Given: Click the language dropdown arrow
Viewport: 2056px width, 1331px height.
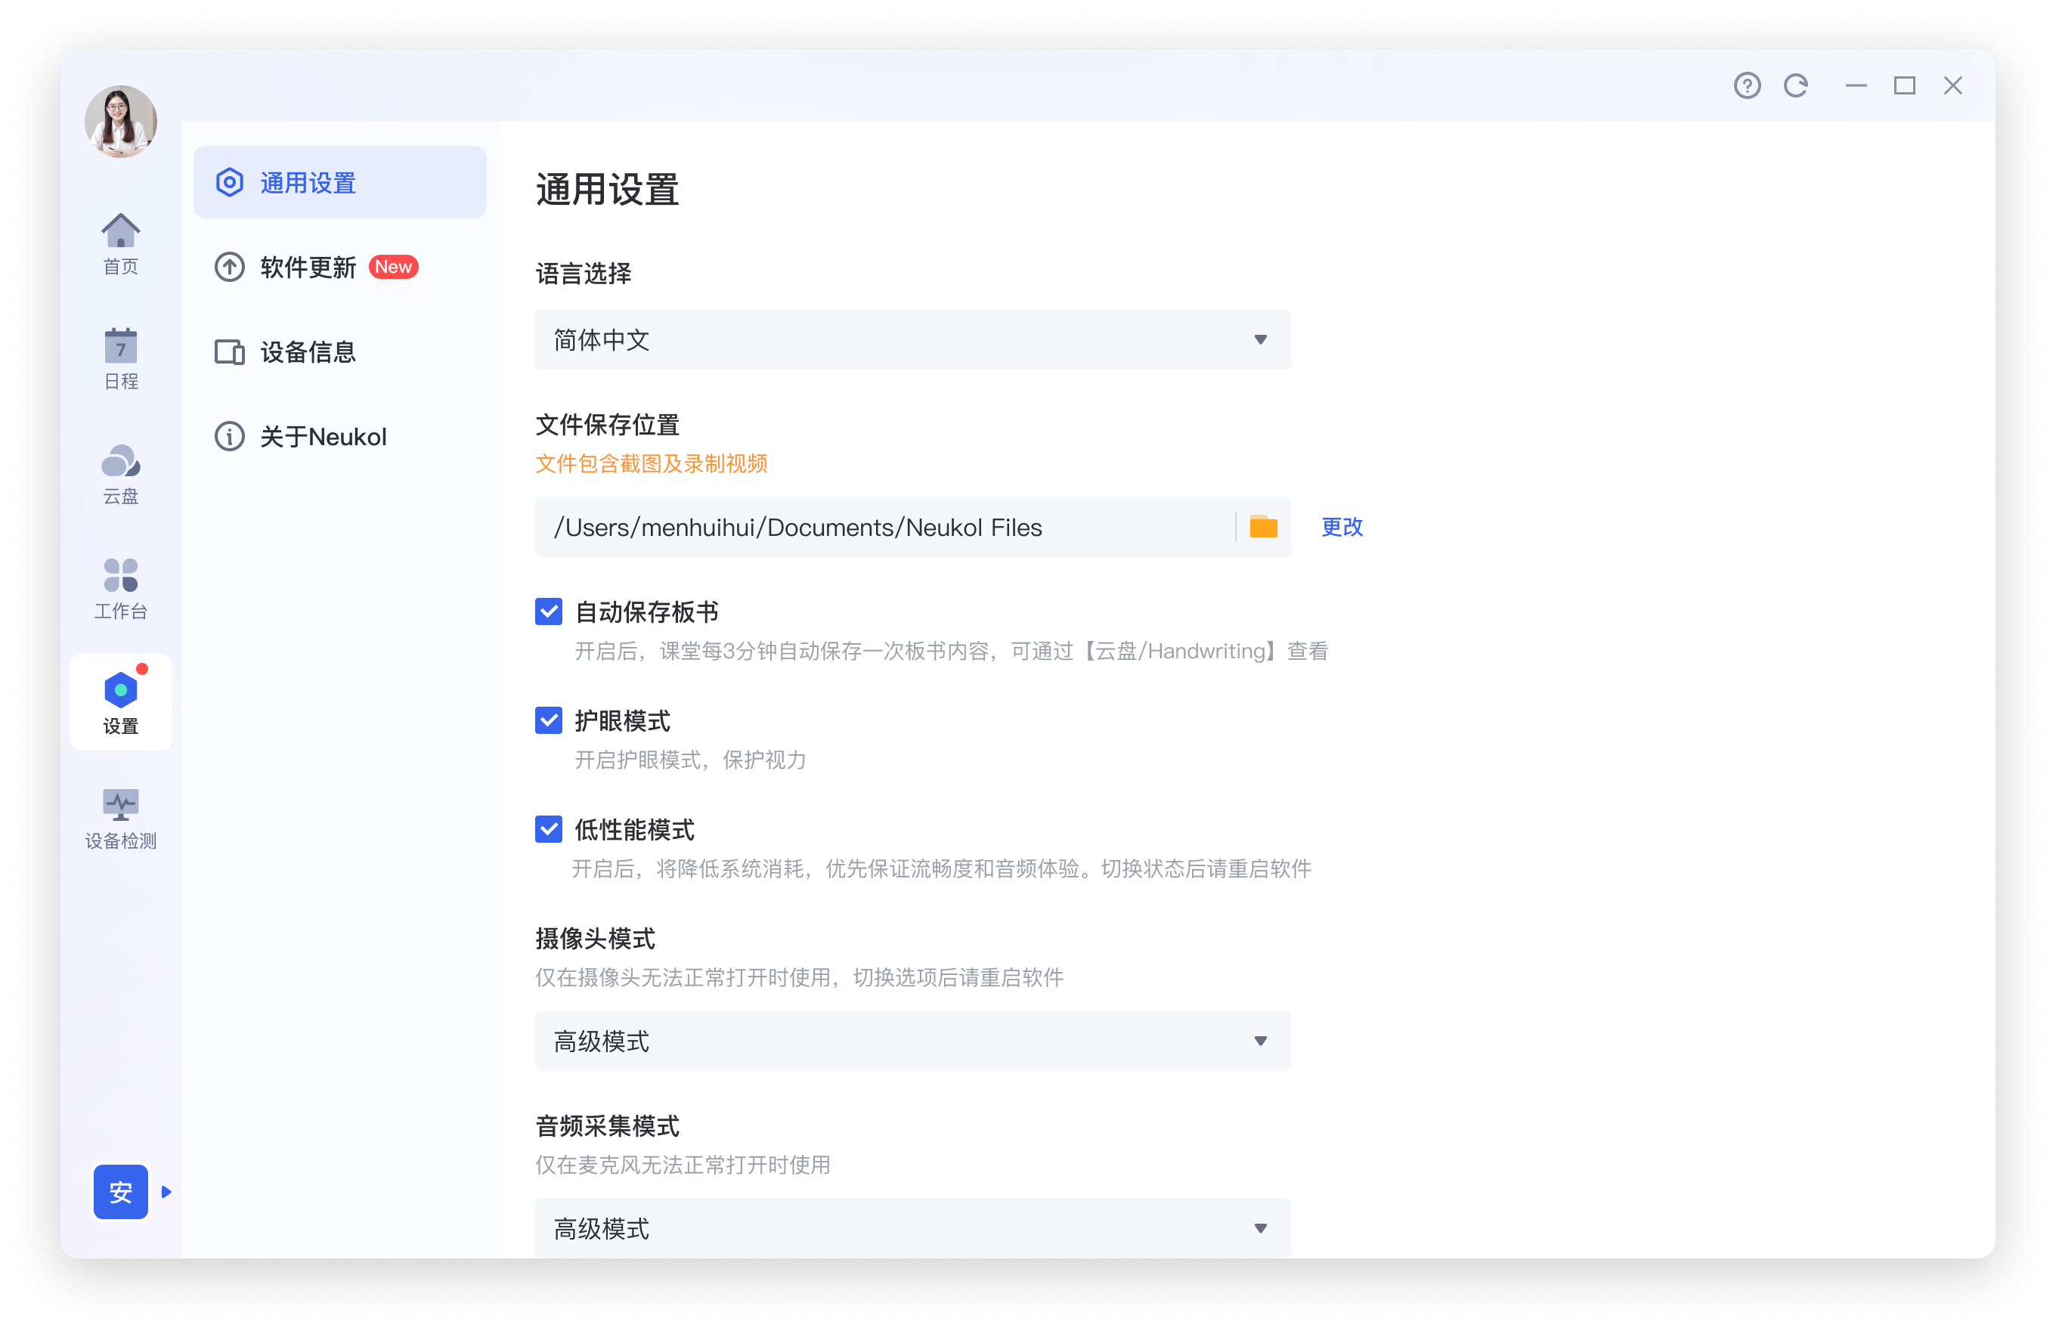Looking at the screenshot, I should point(1260,339).
